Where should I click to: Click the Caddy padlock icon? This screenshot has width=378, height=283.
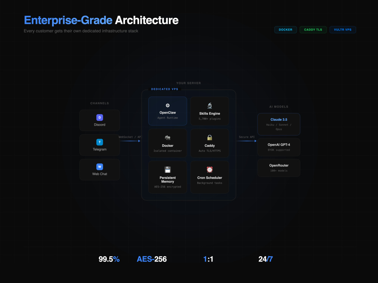pyautogui.click(x=210, y=137)
